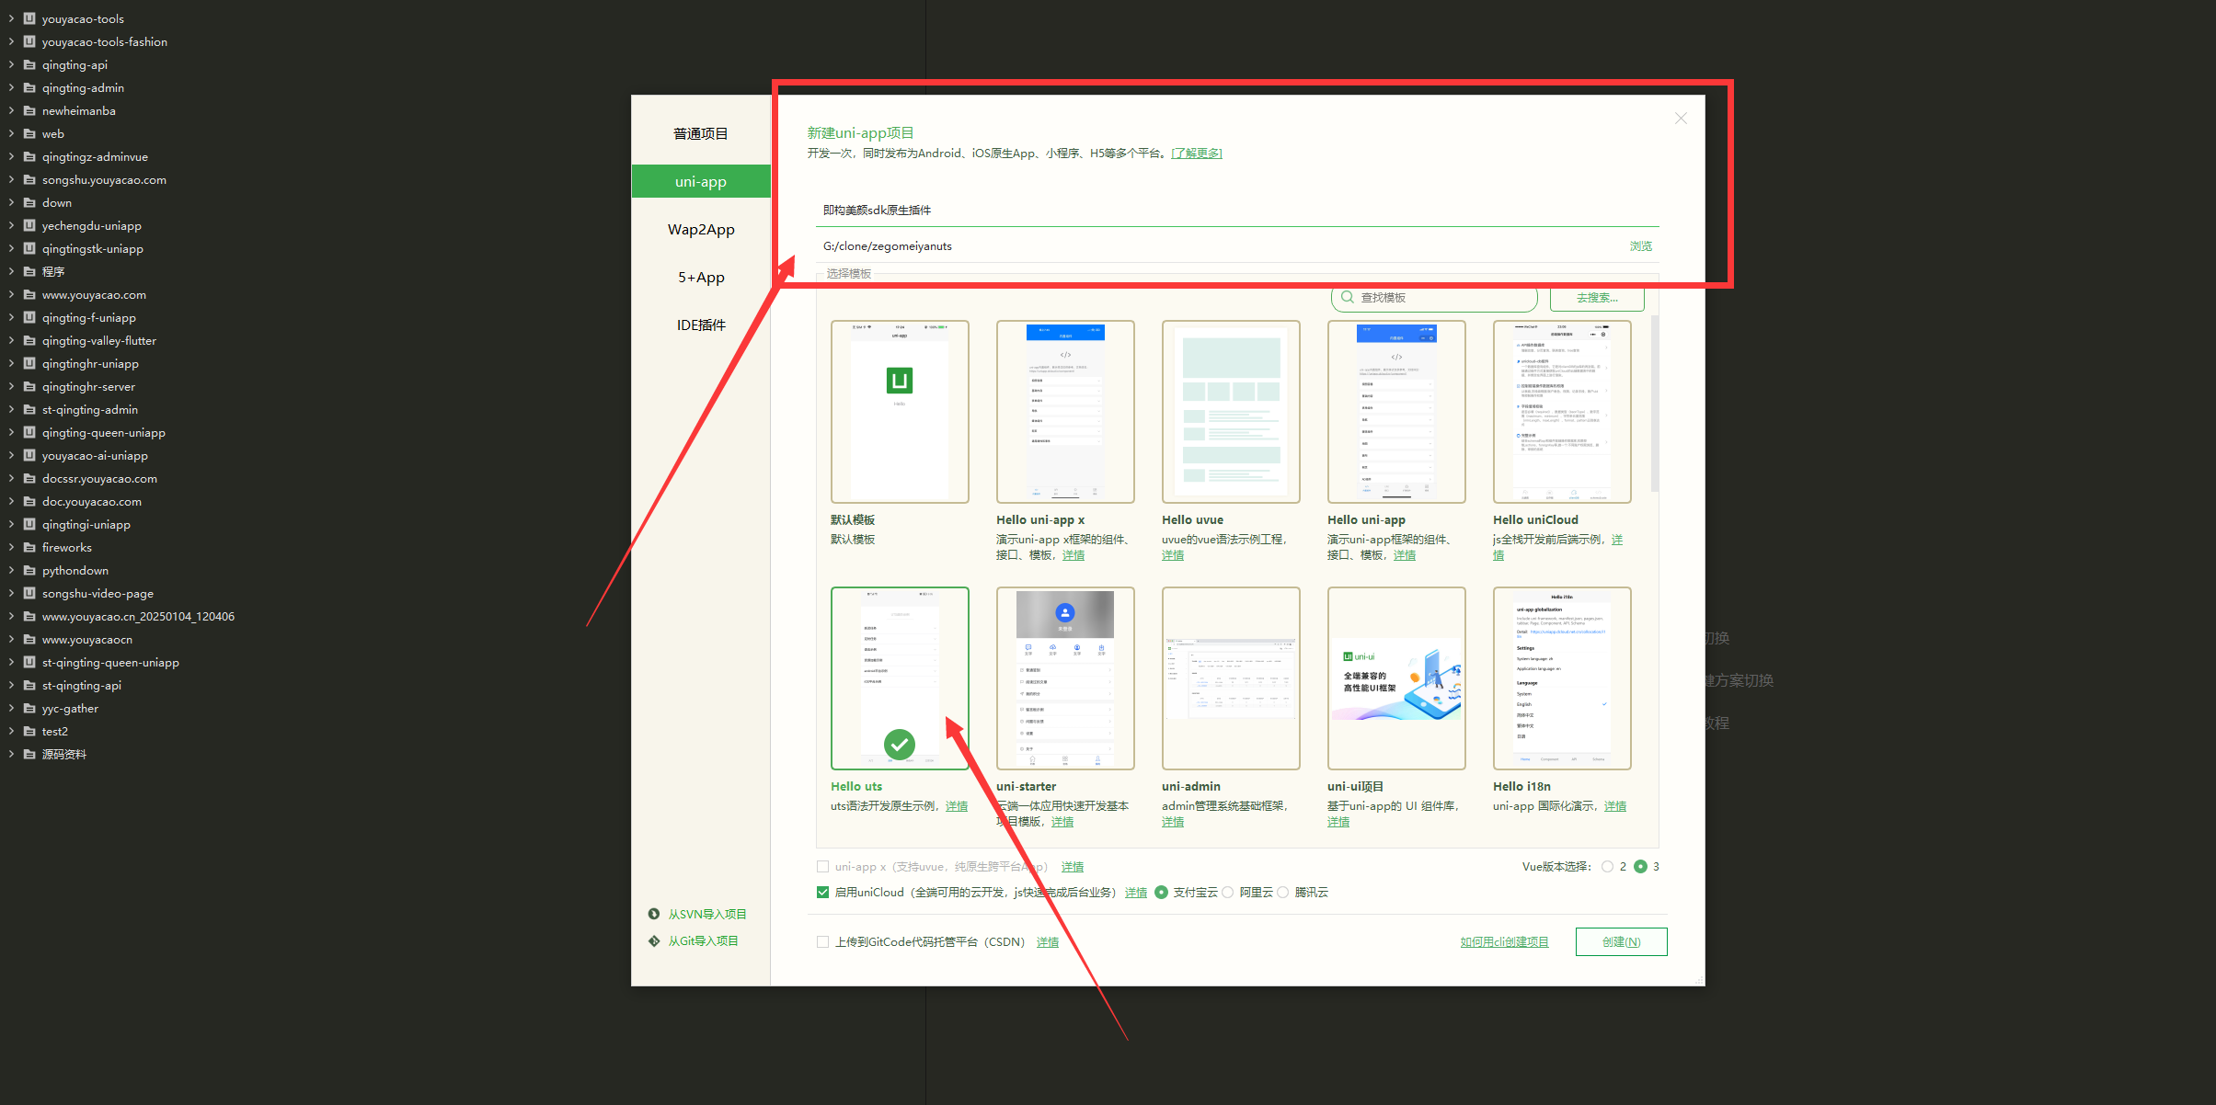Switch to 5+App tab
Image resolution: width=2216 pixels, height=1105 pixels.
click(x=701, y=277)
